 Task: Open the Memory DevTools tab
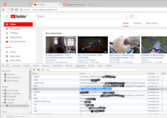tap(69, 66)
